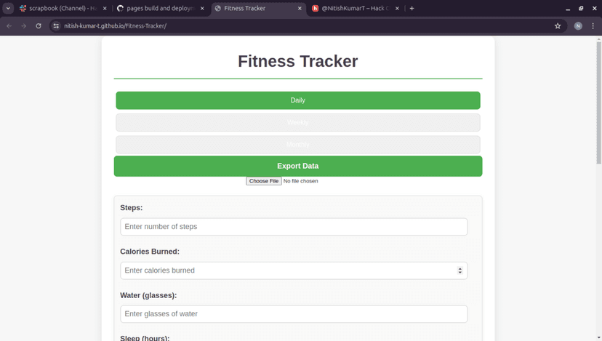Focus the Calories Burned input field
Screen dimensions: 602x341
[294, 270]
